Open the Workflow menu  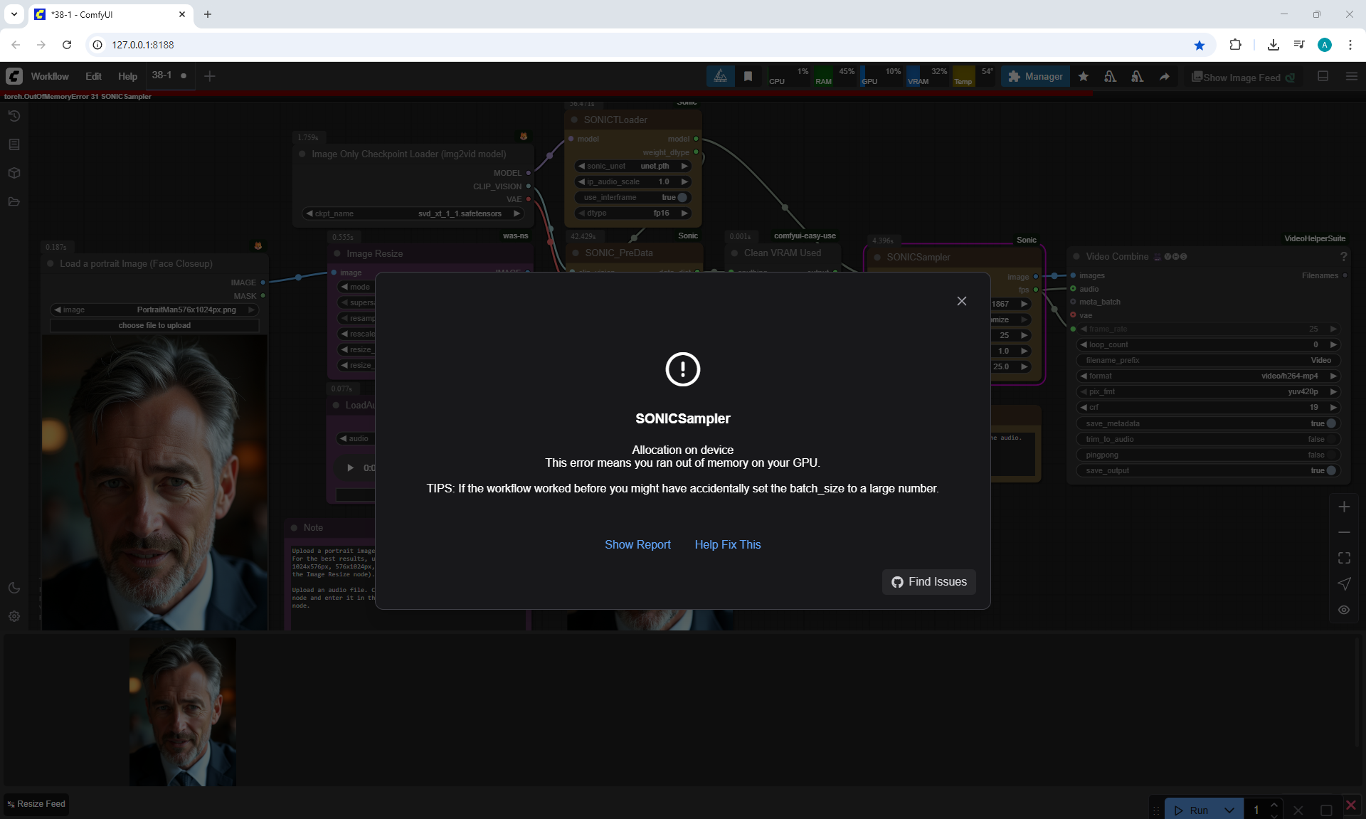pos(50,76)
